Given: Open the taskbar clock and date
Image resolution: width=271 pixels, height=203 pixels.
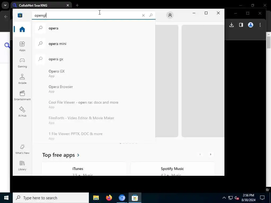Looking at the screenshot, I should (248, 198).
